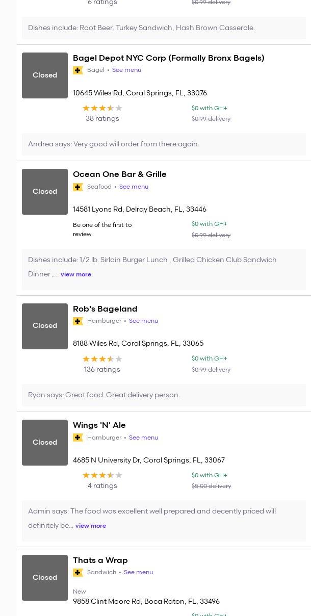Click the star rating for Rob's Bageland

[x=102, y=359]
